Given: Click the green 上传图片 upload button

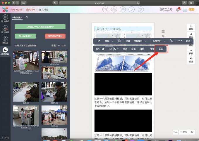Looking at the screenshot, I should [40, 27].
